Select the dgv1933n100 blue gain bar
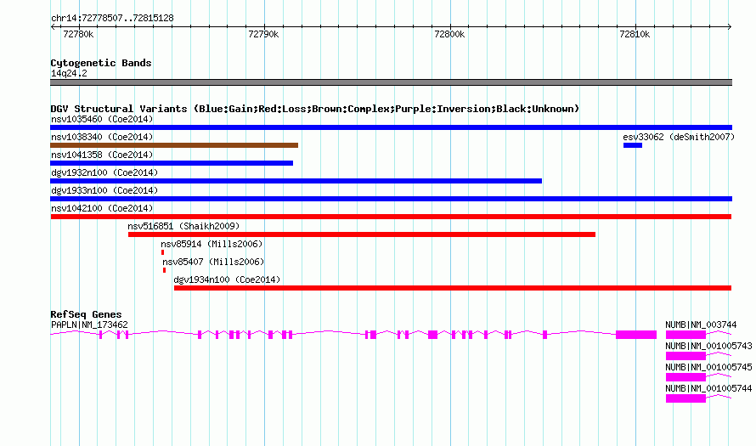The width and height of the screenshot is (756, 446). (391, 199)
